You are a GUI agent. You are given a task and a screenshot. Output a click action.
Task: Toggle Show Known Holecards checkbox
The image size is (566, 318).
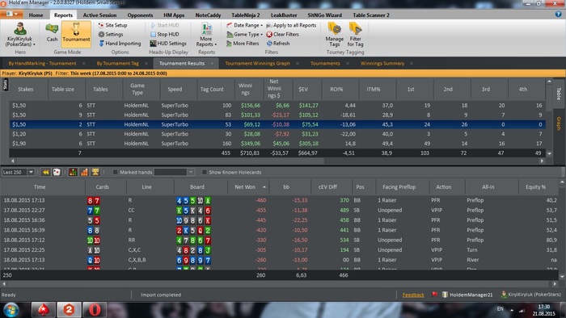(x=205, y=172)
